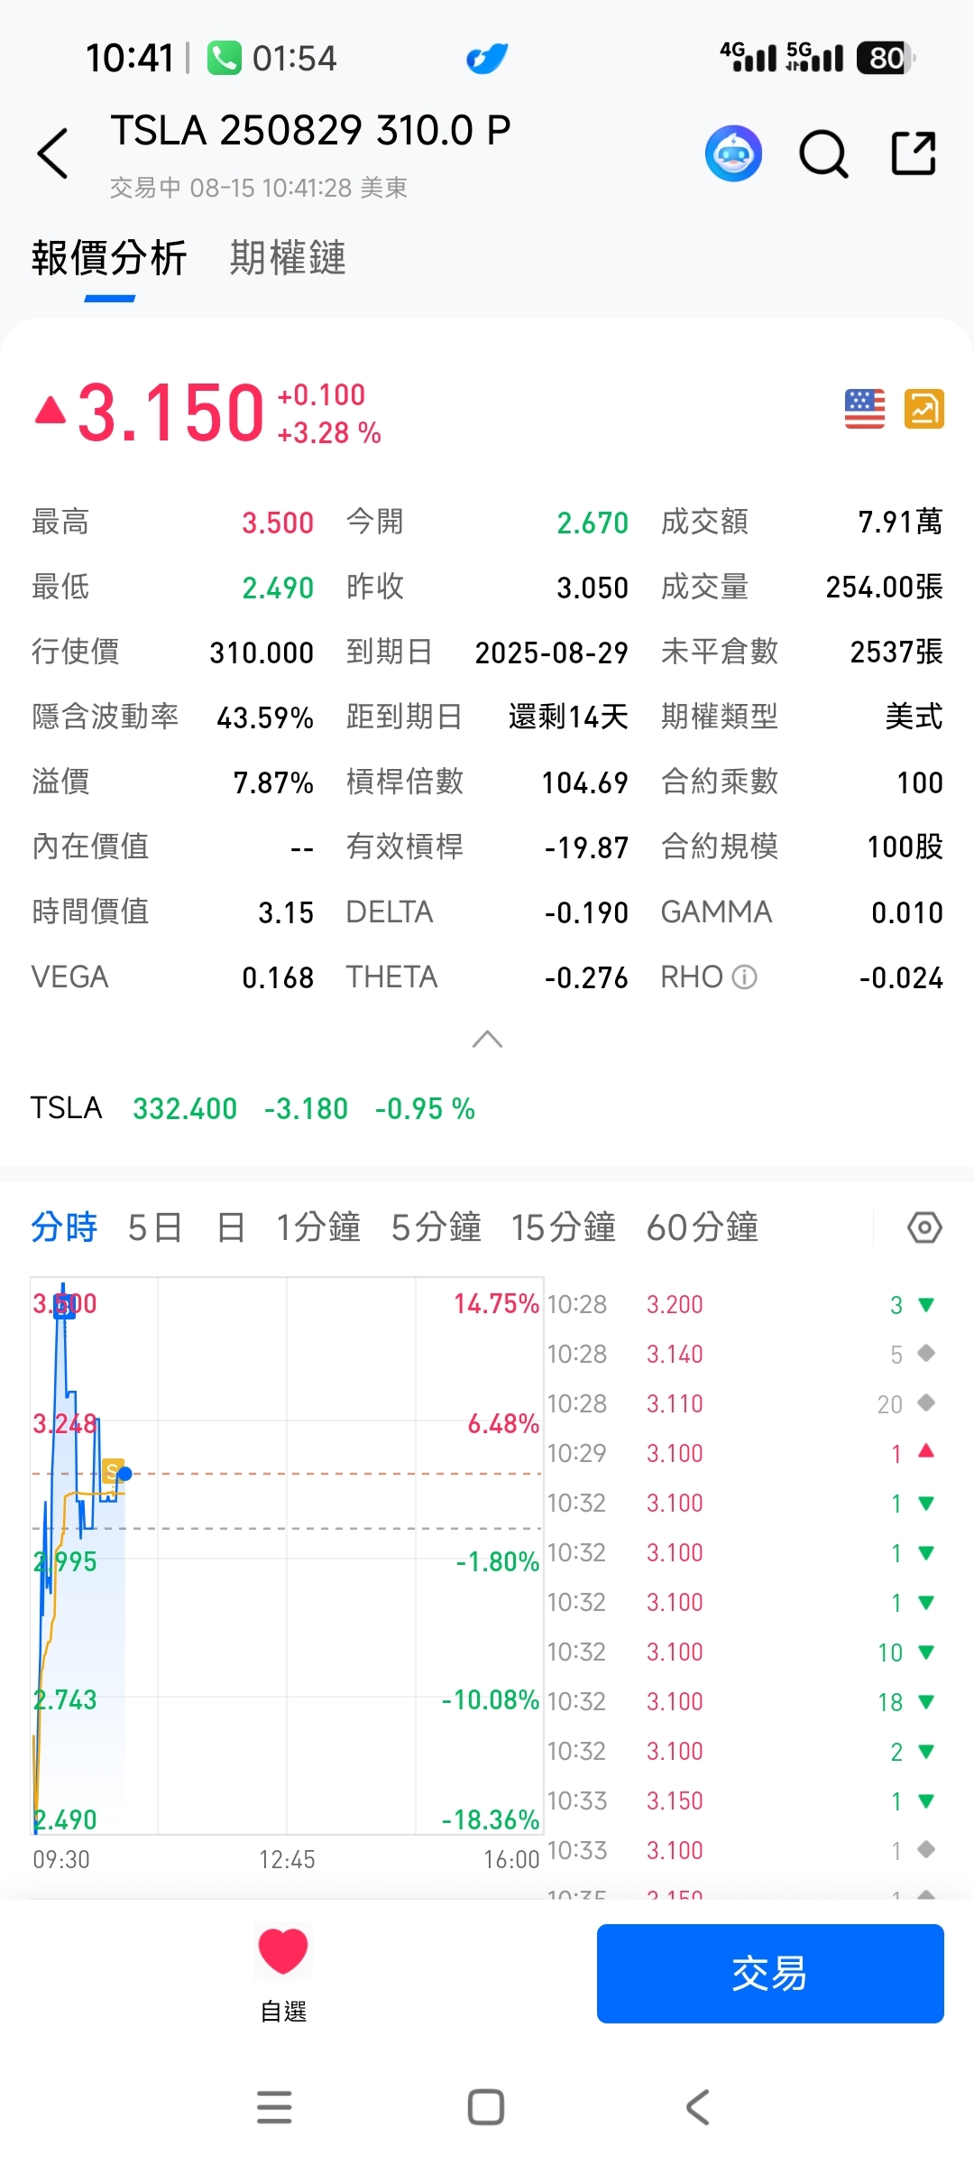Tap the 10:33 3.150 trade row
The width and height of the screenshot is (974, 2166).
743,1800
